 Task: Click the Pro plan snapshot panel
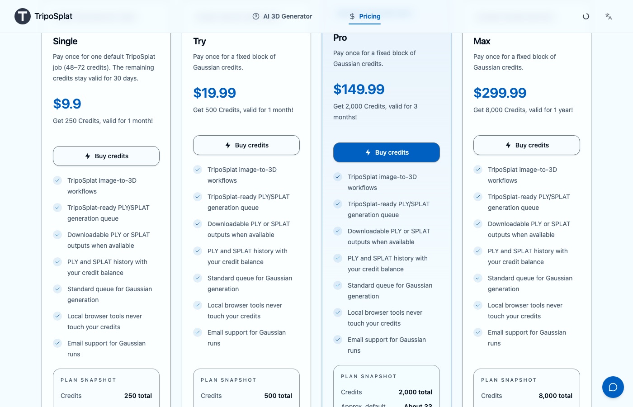[387, 386]
